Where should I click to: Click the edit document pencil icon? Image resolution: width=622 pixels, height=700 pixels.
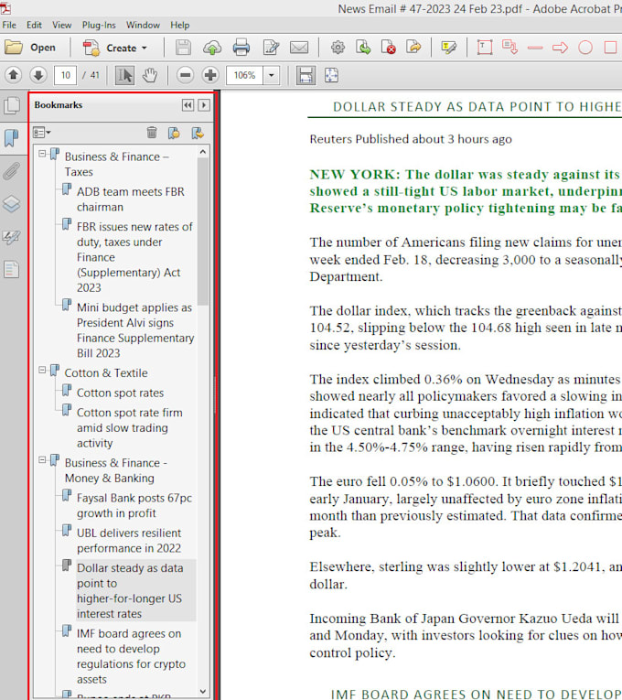pyautogui.click(x=271, y=48)
